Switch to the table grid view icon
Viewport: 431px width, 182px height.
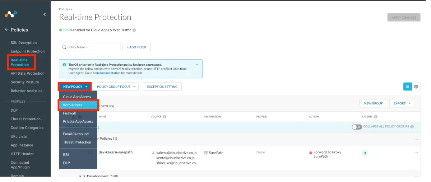coord(416,87)
